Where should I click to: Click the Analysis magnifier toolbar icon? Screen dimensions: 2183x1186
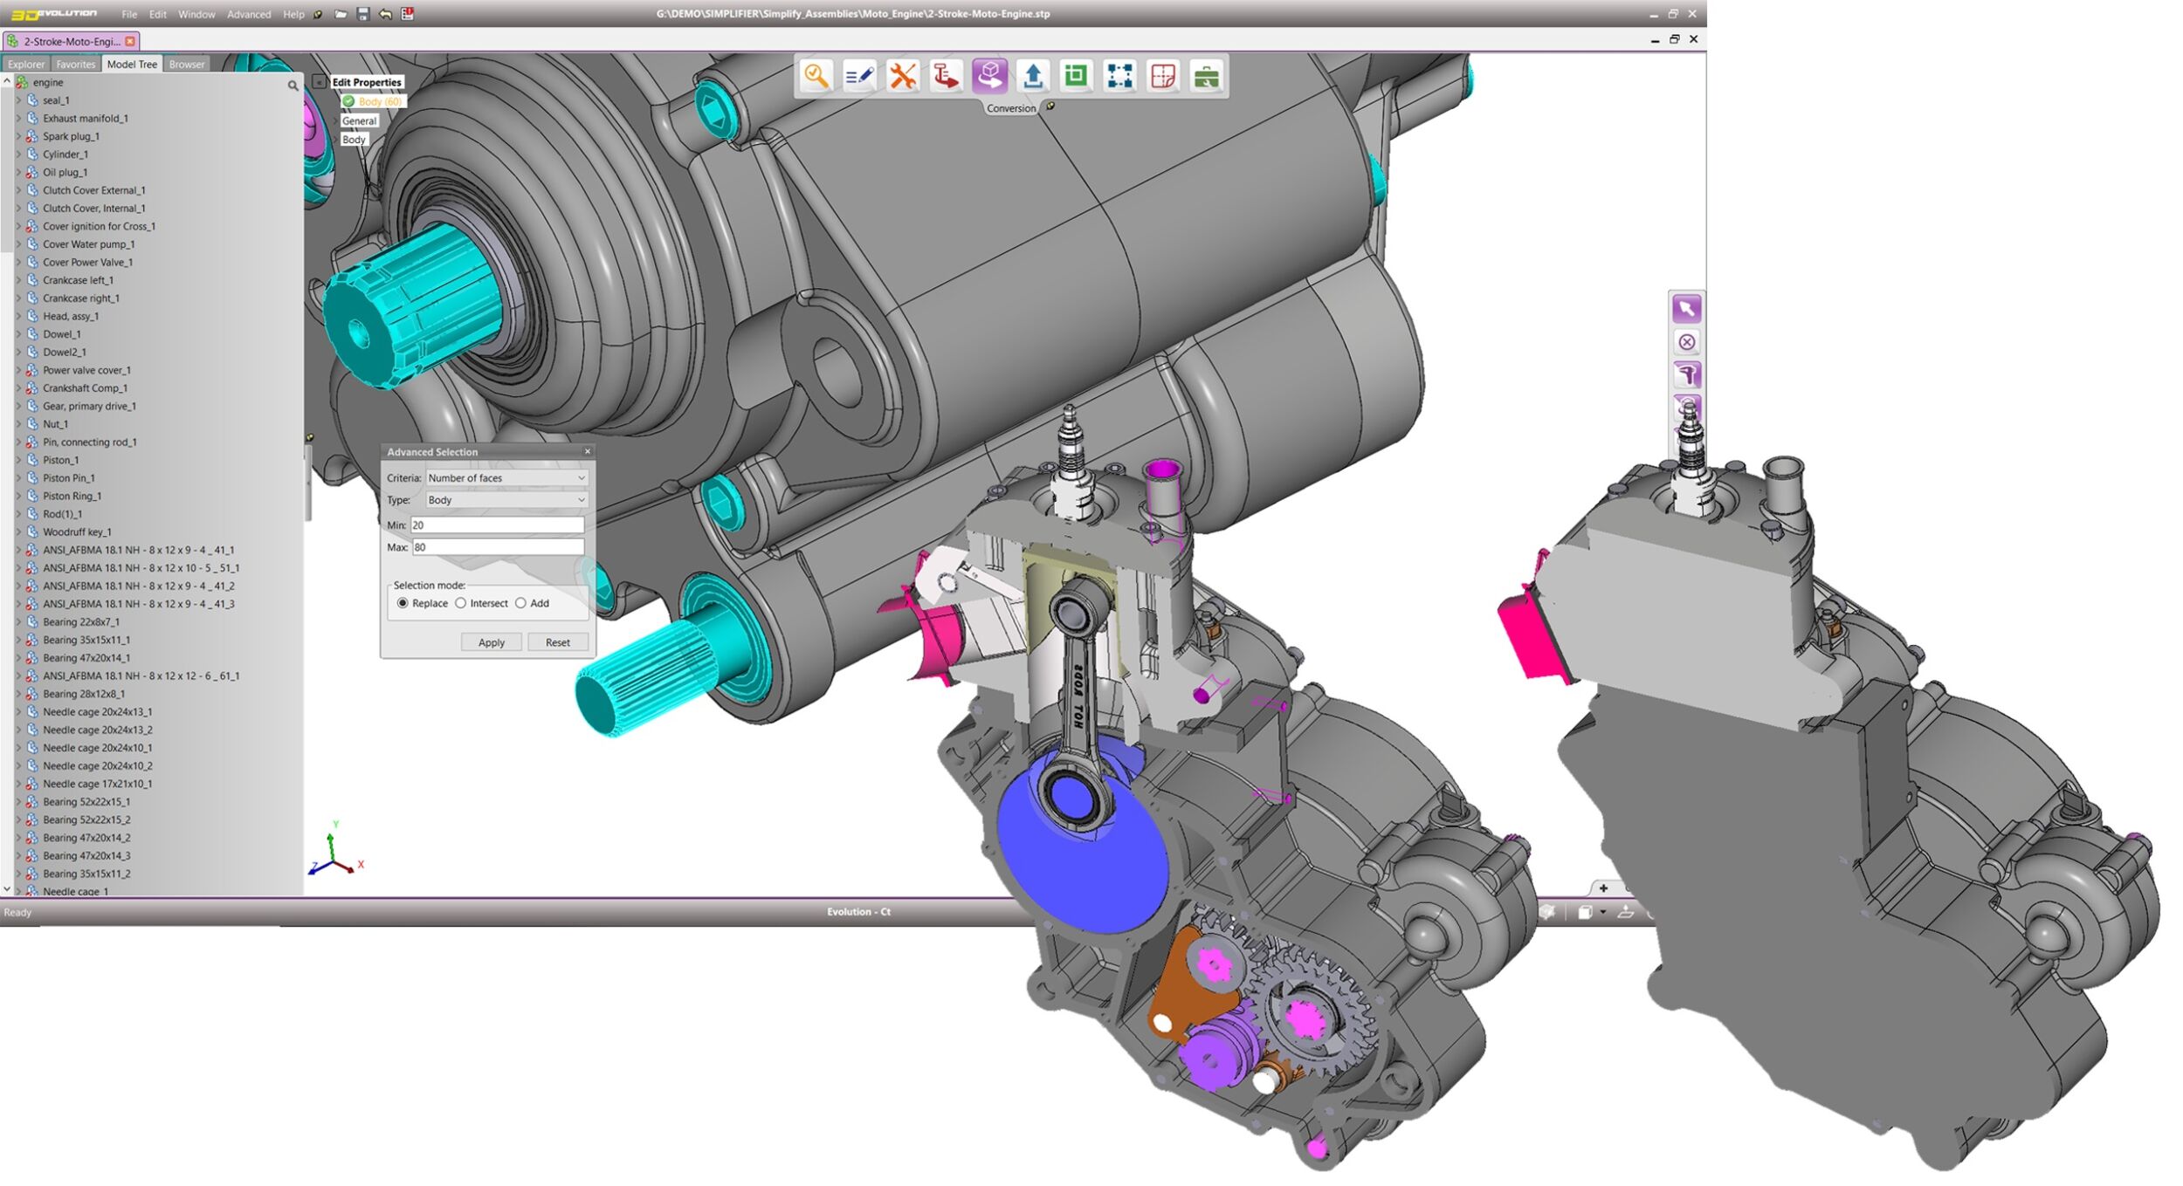816,76
